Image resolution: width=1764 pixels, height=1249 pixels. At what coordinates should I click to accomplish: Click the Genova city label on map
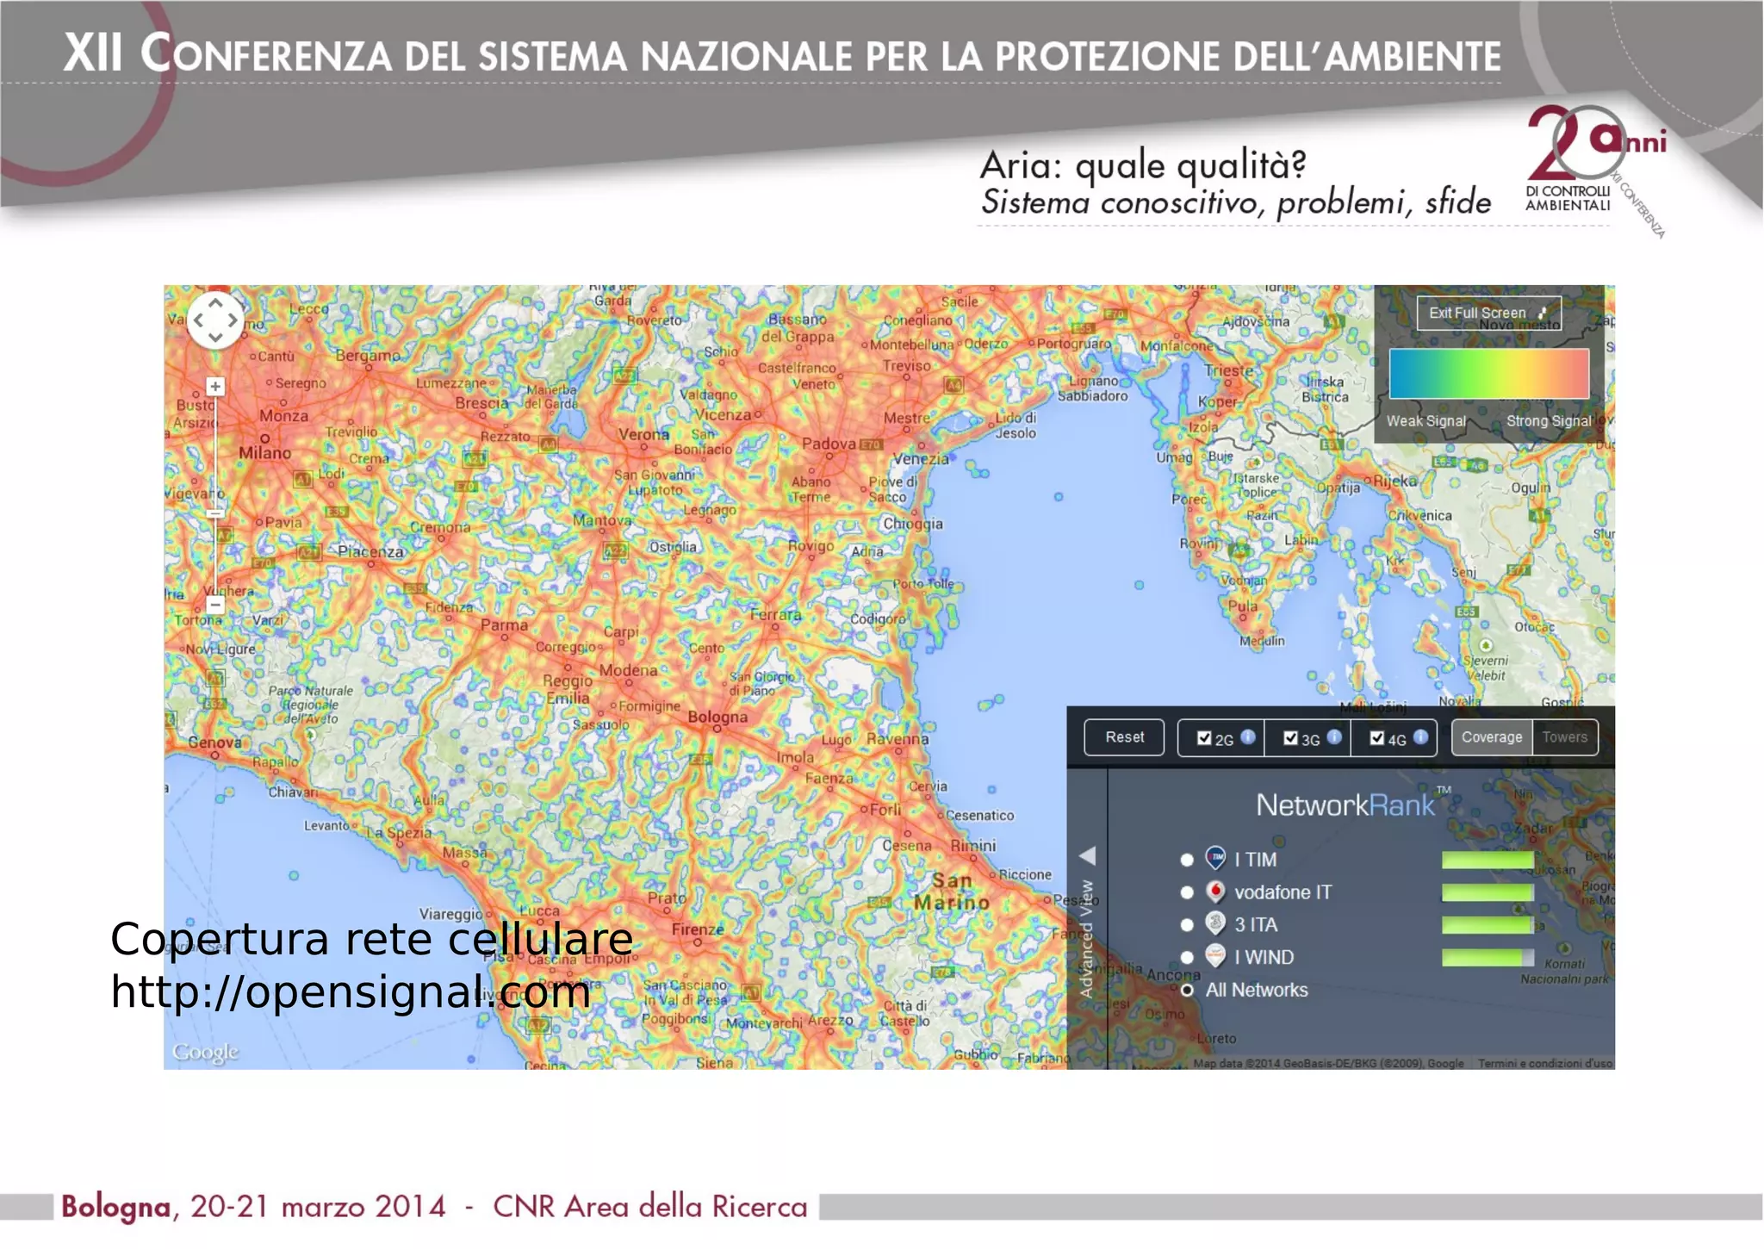214,742
